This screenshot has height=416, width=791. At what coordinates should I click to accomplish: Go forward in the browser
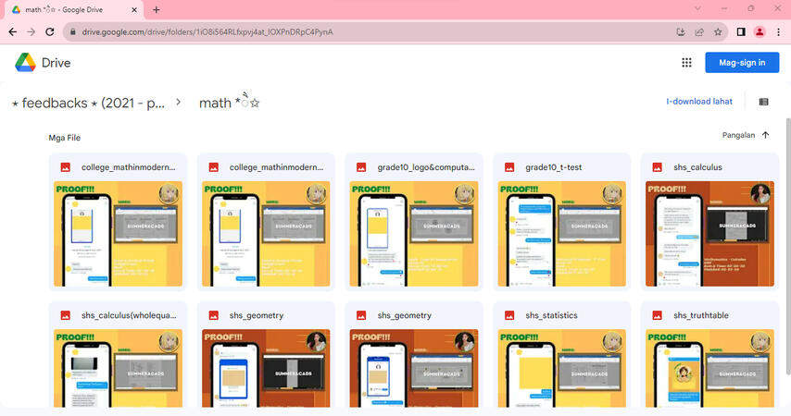[x=31, y=31]
